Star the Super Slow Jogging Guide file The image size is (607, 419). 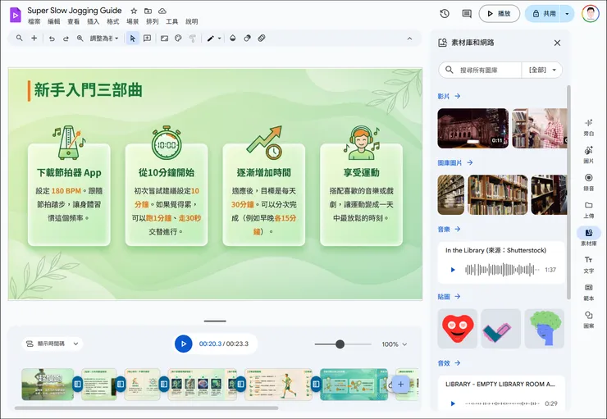coord(134,11)
